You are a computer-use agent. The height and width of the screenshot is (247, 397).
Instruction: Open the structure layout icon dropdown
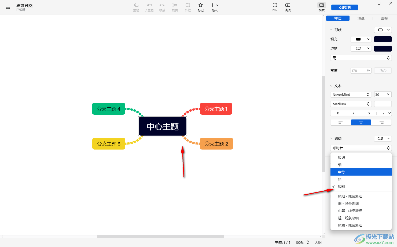[383, 139]
